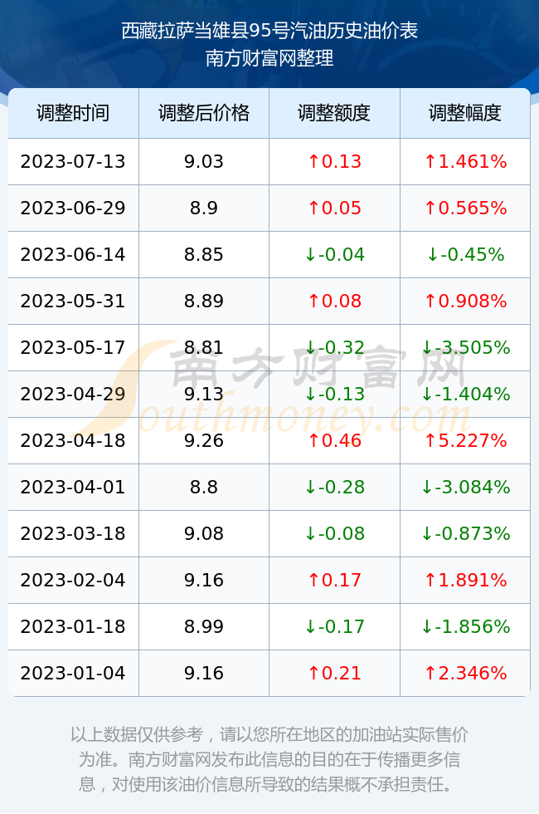Screen dimensions: 539x814
Task: Click the red ↑1.461% percentage
Action: (x=465, y=161)
